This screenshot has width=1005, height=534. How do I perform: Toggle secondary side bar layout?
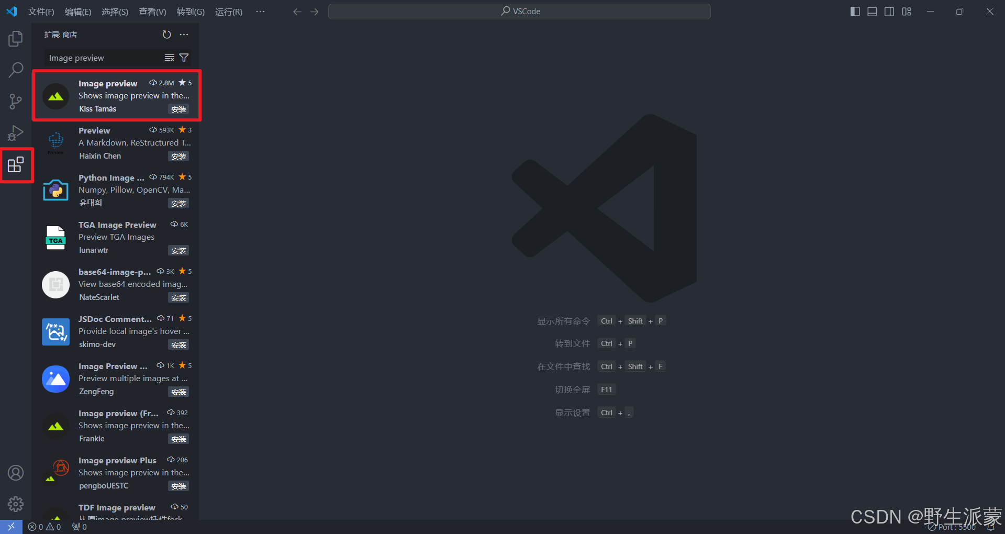pyautogui.click(x=889, y=12)
